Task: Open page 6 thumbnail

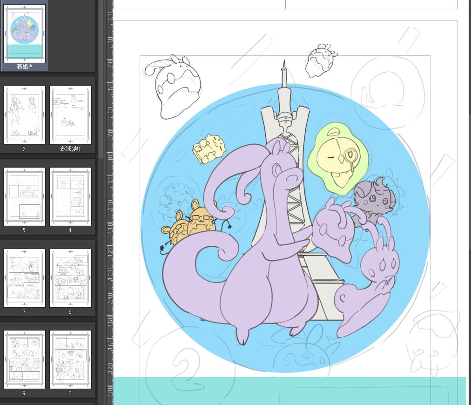Action: pos(70,278)
